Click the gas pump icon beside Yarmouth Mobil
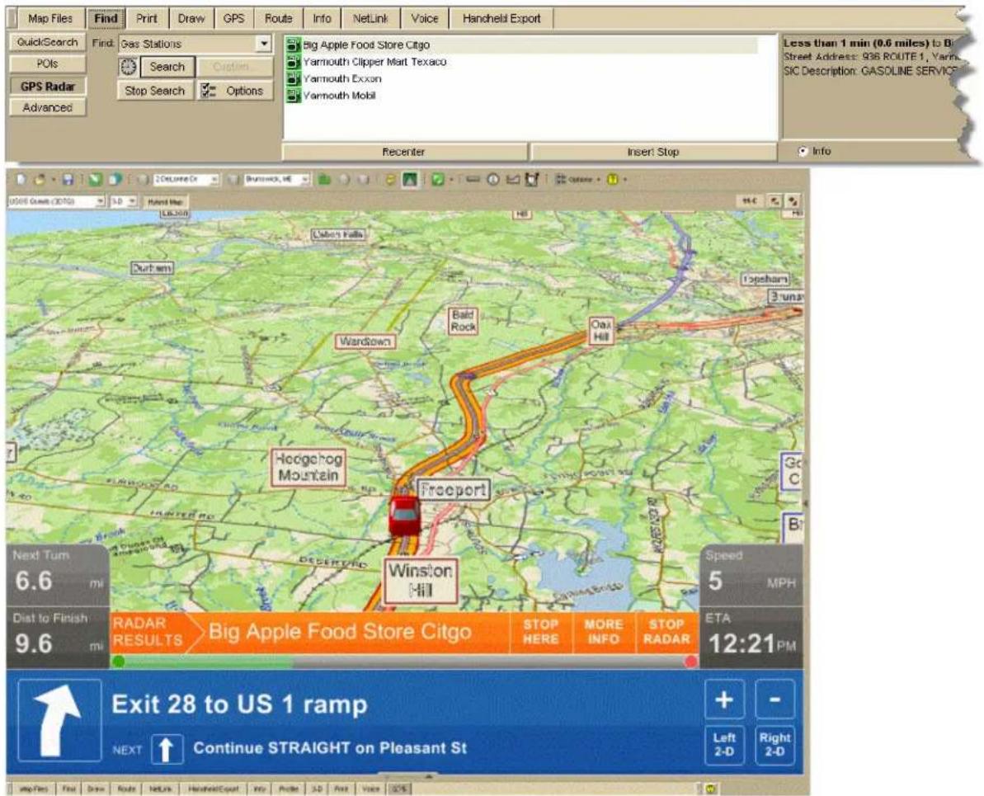This screenshot has height=796, width=984. pos(293,96)
